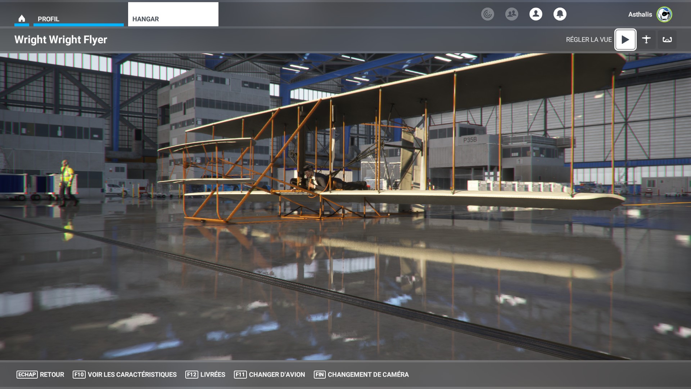This screenshot has height=389, width=691.
Task: Switch to cockpit yoke view icon
Action: [667, 40]
